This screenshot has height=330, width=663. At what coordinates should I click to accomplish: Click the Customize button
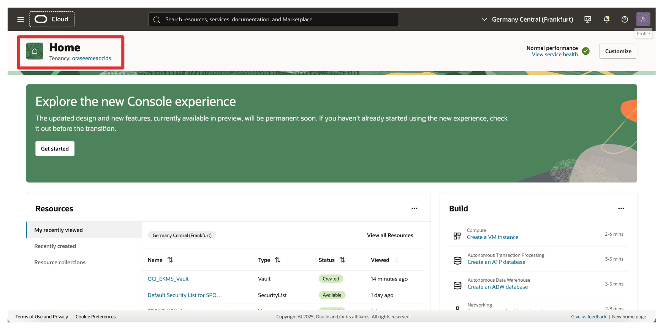click(x=618, y=51)
